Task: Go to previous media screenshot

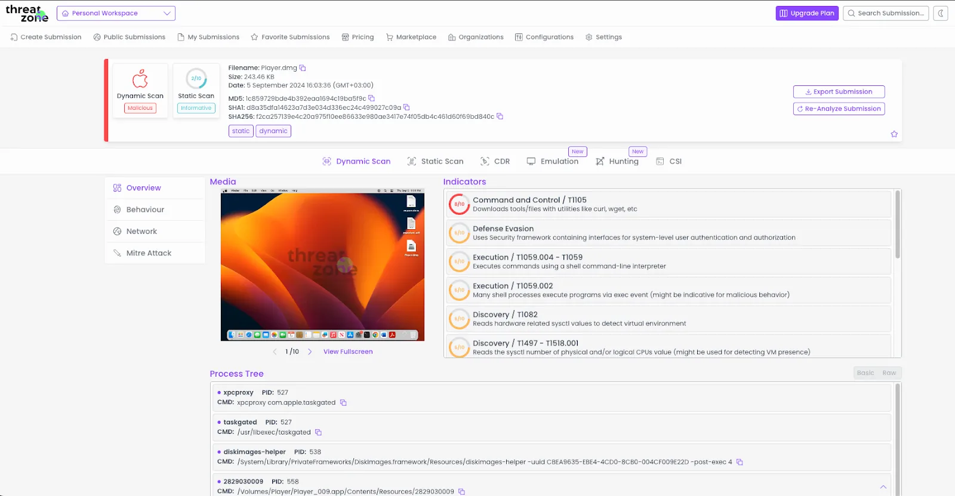Action: tap(275, 352)
